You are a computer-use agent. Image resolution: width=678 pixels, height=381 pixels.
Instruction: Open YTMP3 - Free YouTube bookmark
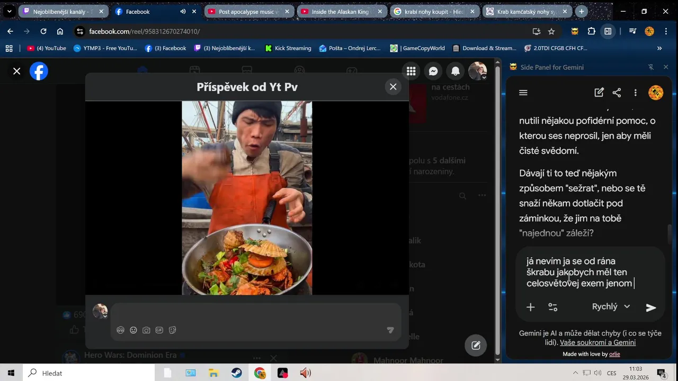[105, 48]
